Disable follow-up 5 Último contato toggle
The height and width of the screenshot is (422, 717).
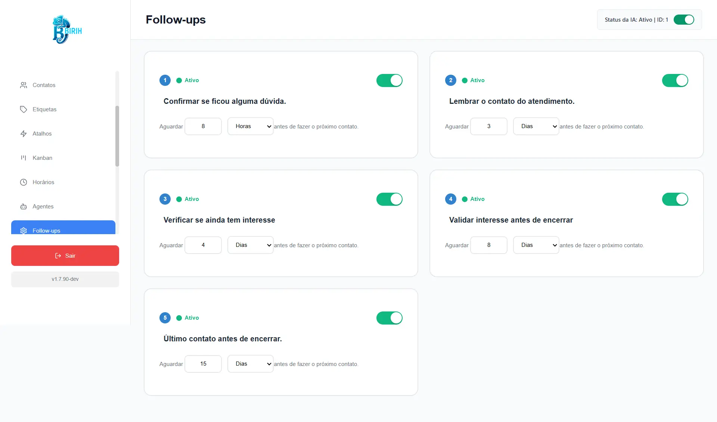(x=389, y=318)
